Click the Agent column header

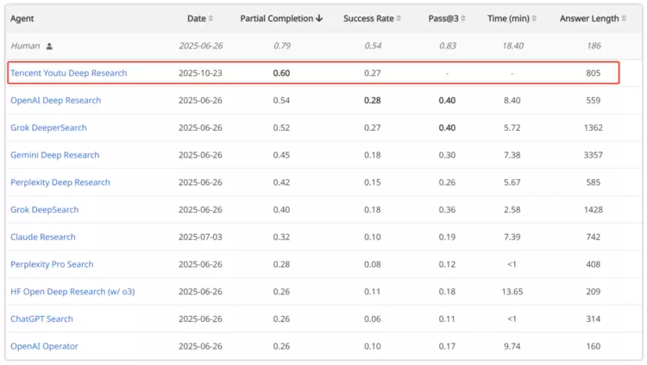(x=22, y=19)
